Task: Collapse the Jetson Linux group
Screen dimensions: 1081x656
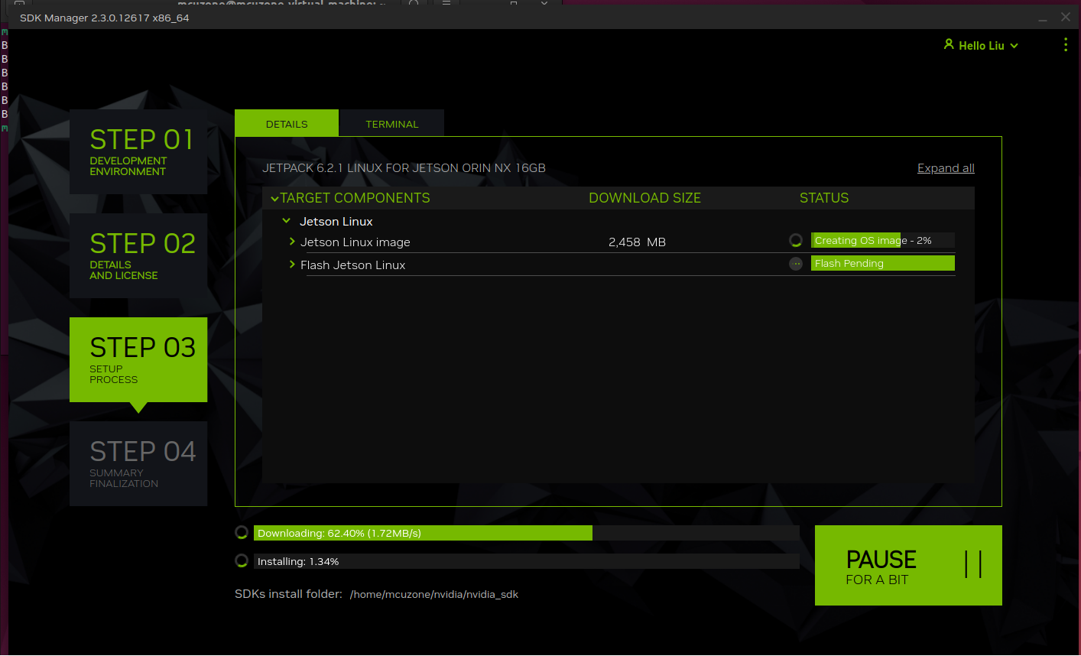Action: pos(287,221)
